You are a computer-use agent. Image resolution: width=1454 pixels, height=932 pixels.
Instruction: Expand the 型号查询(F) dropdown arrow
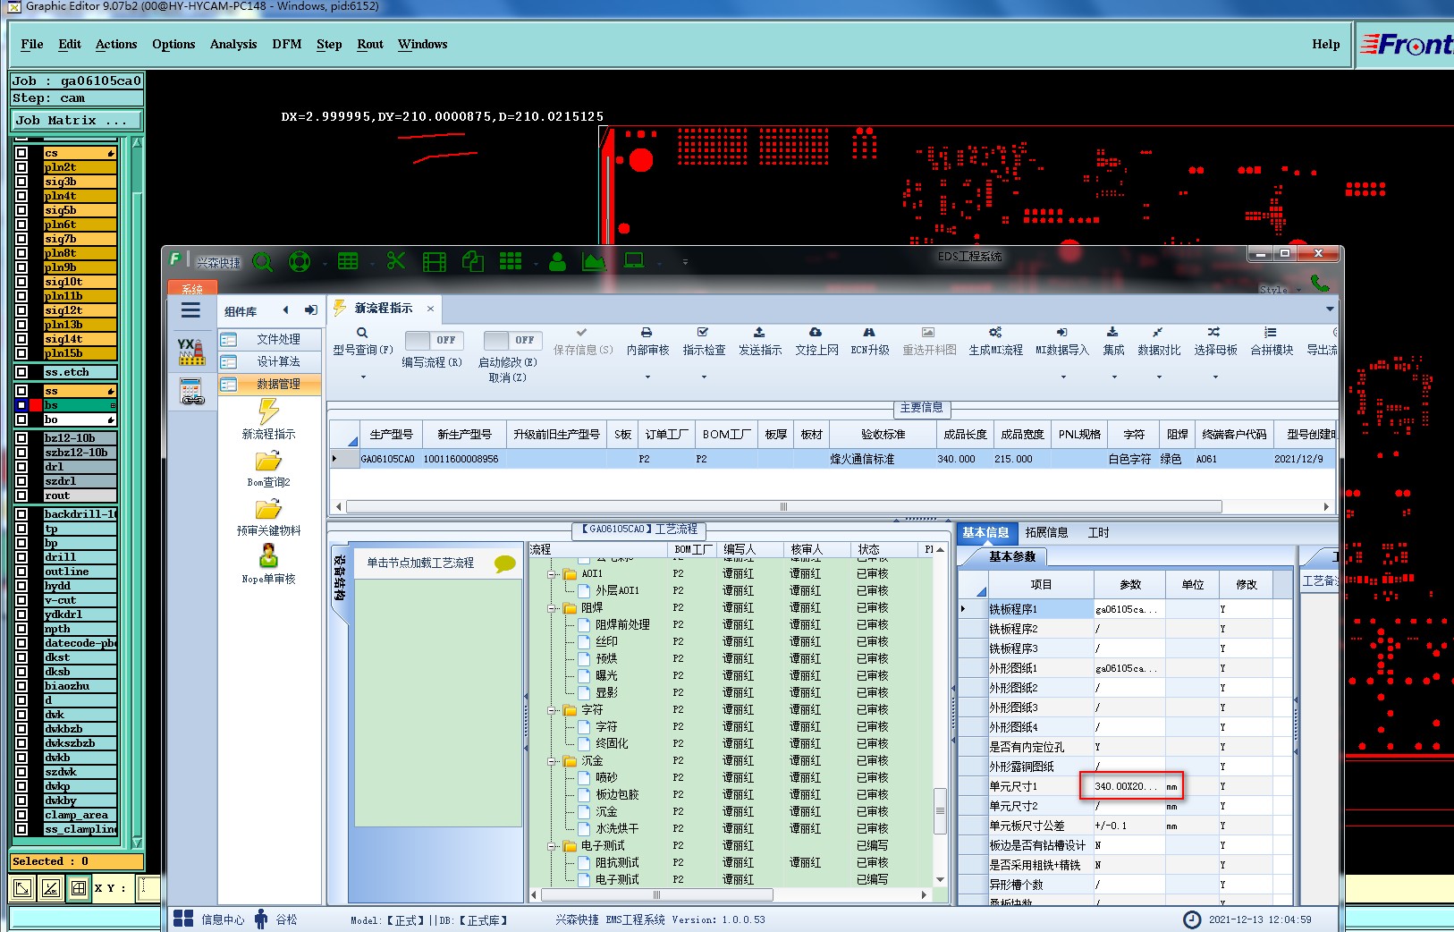pyautogui.click(x=363, y=377)
